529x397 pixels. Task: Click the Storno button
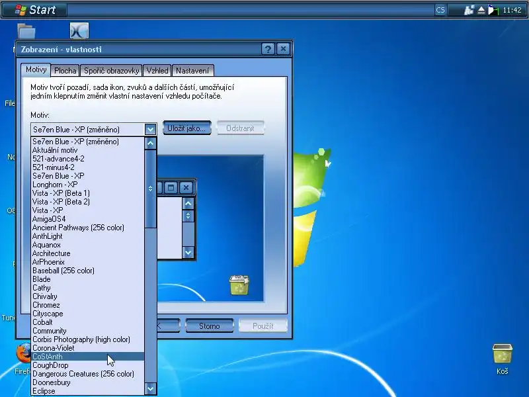(209, 326)
